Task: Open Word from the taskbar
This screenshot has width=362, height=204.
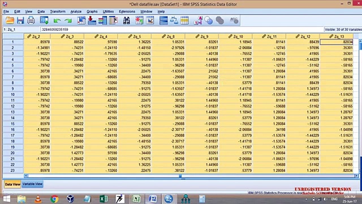Action: 153,199
